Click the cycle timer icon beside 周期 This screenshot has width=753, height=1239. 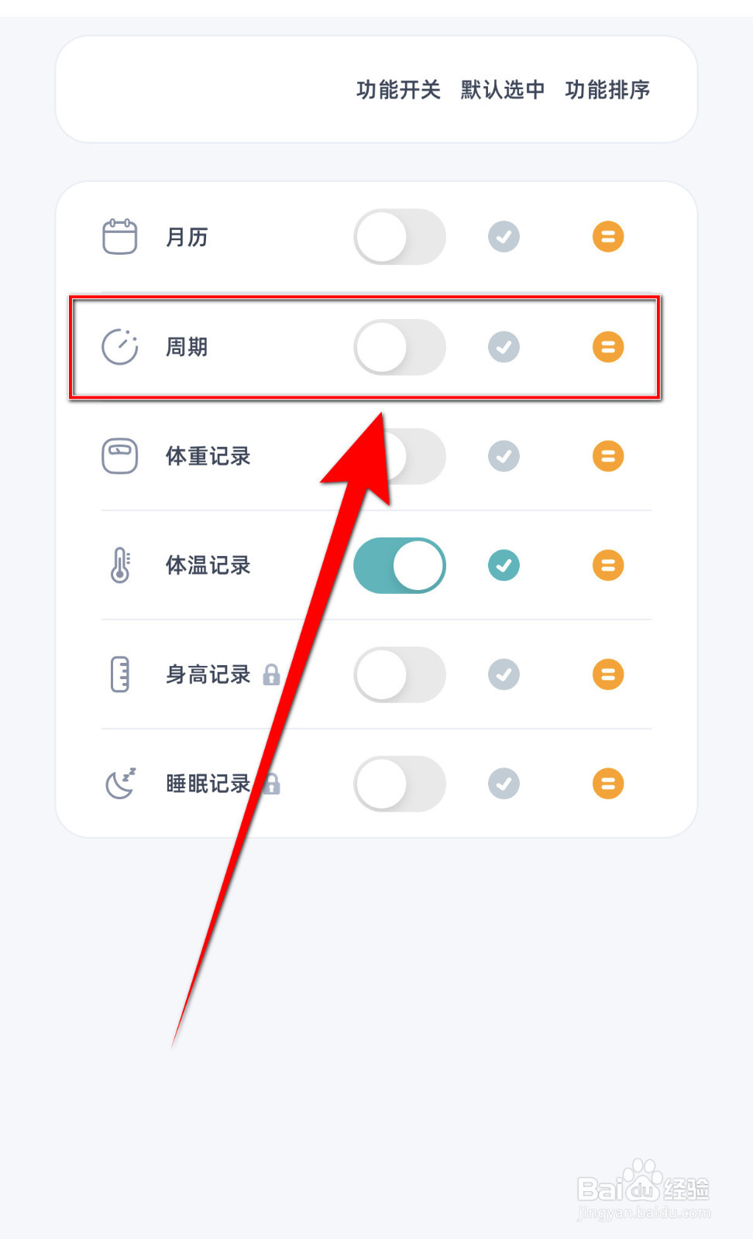[120, 347]
